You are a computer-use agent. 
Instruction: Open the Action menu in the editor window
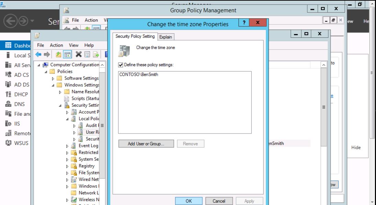point(56,45)
